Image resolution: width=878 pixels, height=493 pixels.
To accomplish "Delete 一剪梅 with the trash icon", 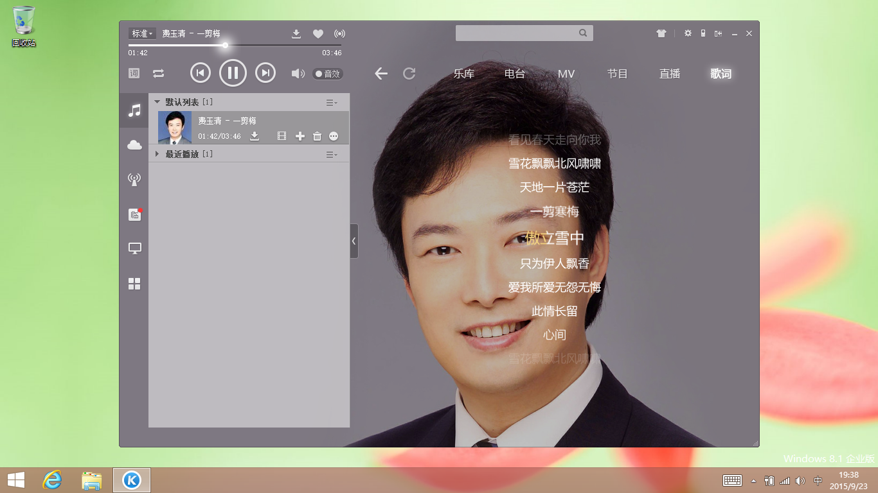I will click(317, 136).
